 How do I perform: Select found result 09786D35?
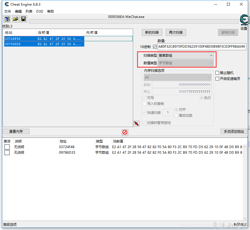pos(44,44)
